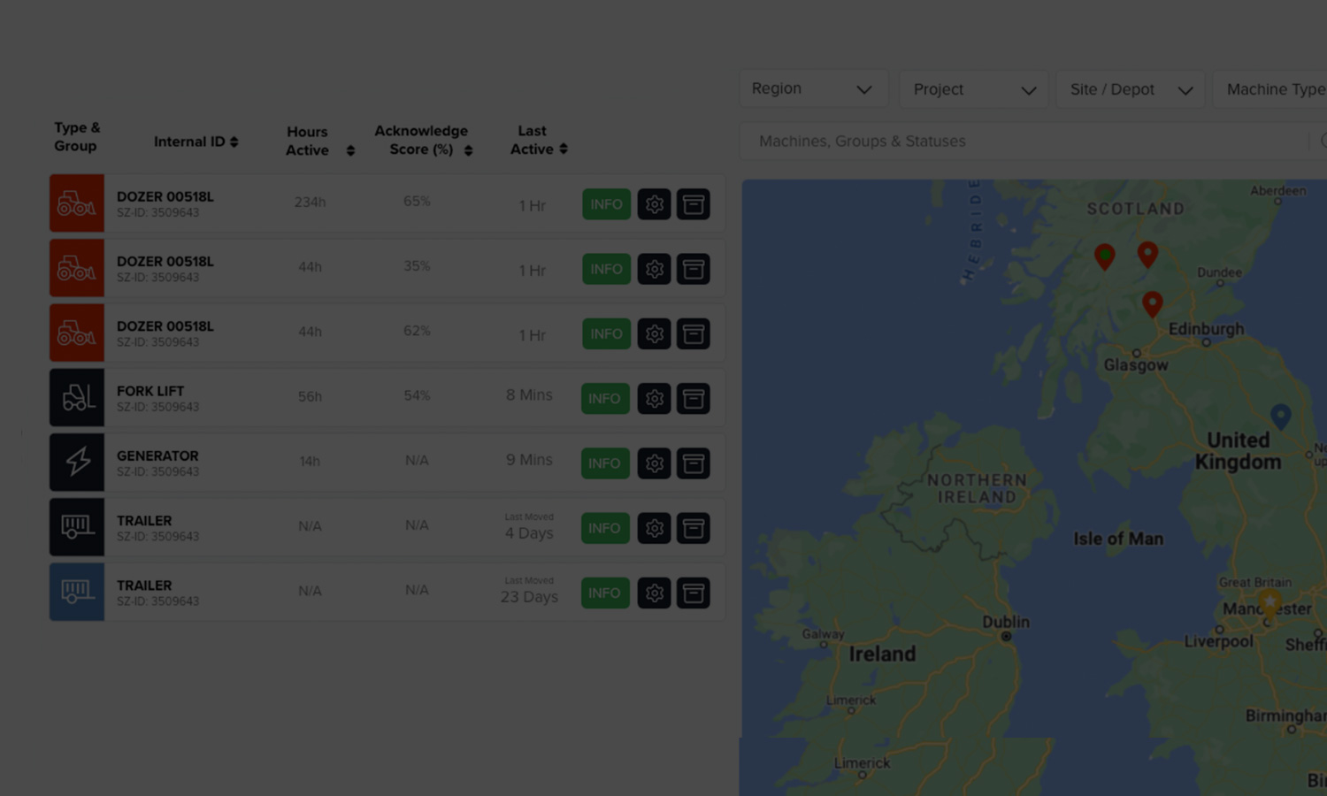Image resolution: width=1327 pixels, height=796 pixels.
Task: Click the red dozer type icon on first row
Action: 76,203
